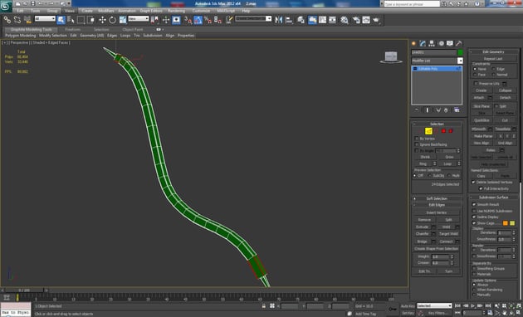Switch to the Display command panel
Image resolution: width=523 pixels, height=317 pixels.
point(450,43)
